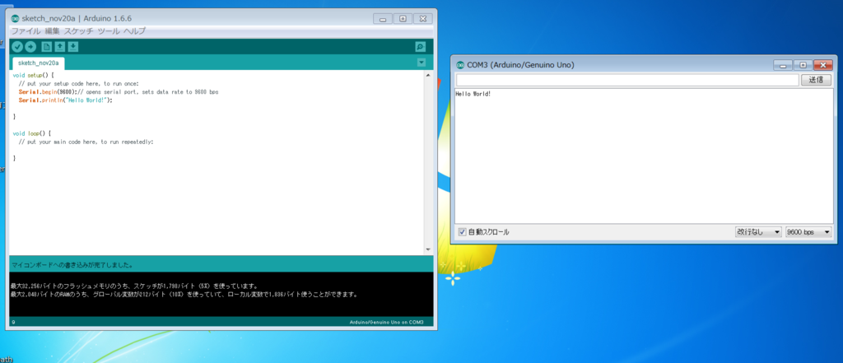
Task: Toggle the 自動スクロール checkbox
Action: pos(463,232)
